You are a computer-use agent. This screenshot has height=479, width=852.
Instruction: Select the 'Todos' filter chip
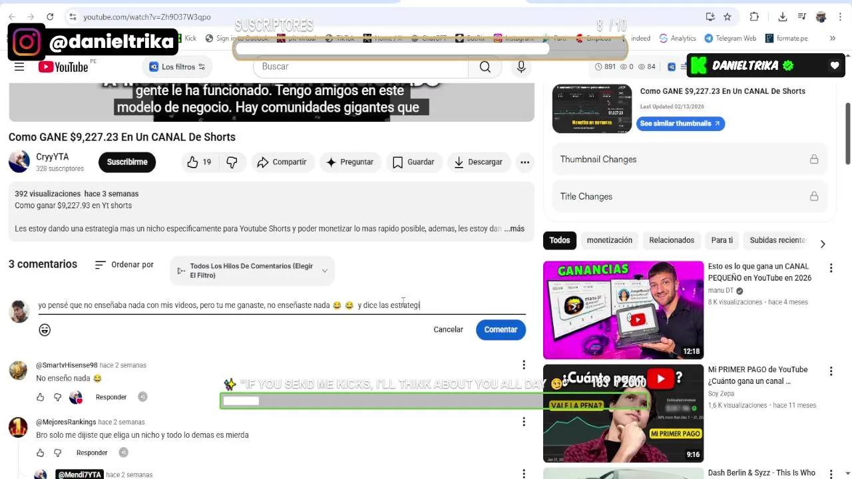click(x=560, y=240)
